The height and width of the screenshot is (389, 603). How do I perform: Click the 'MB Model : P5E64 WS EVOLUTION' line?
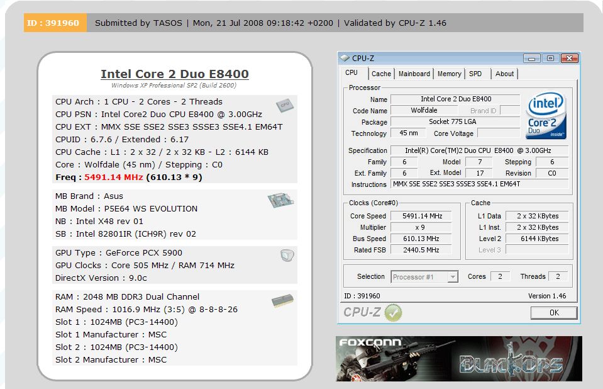[x=126, y=209]
